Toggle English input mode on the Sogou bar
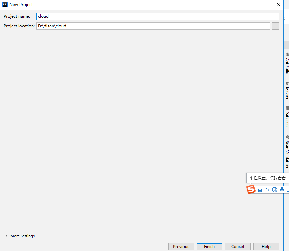Viewport: 289px width, 251px height. point(260,189)
